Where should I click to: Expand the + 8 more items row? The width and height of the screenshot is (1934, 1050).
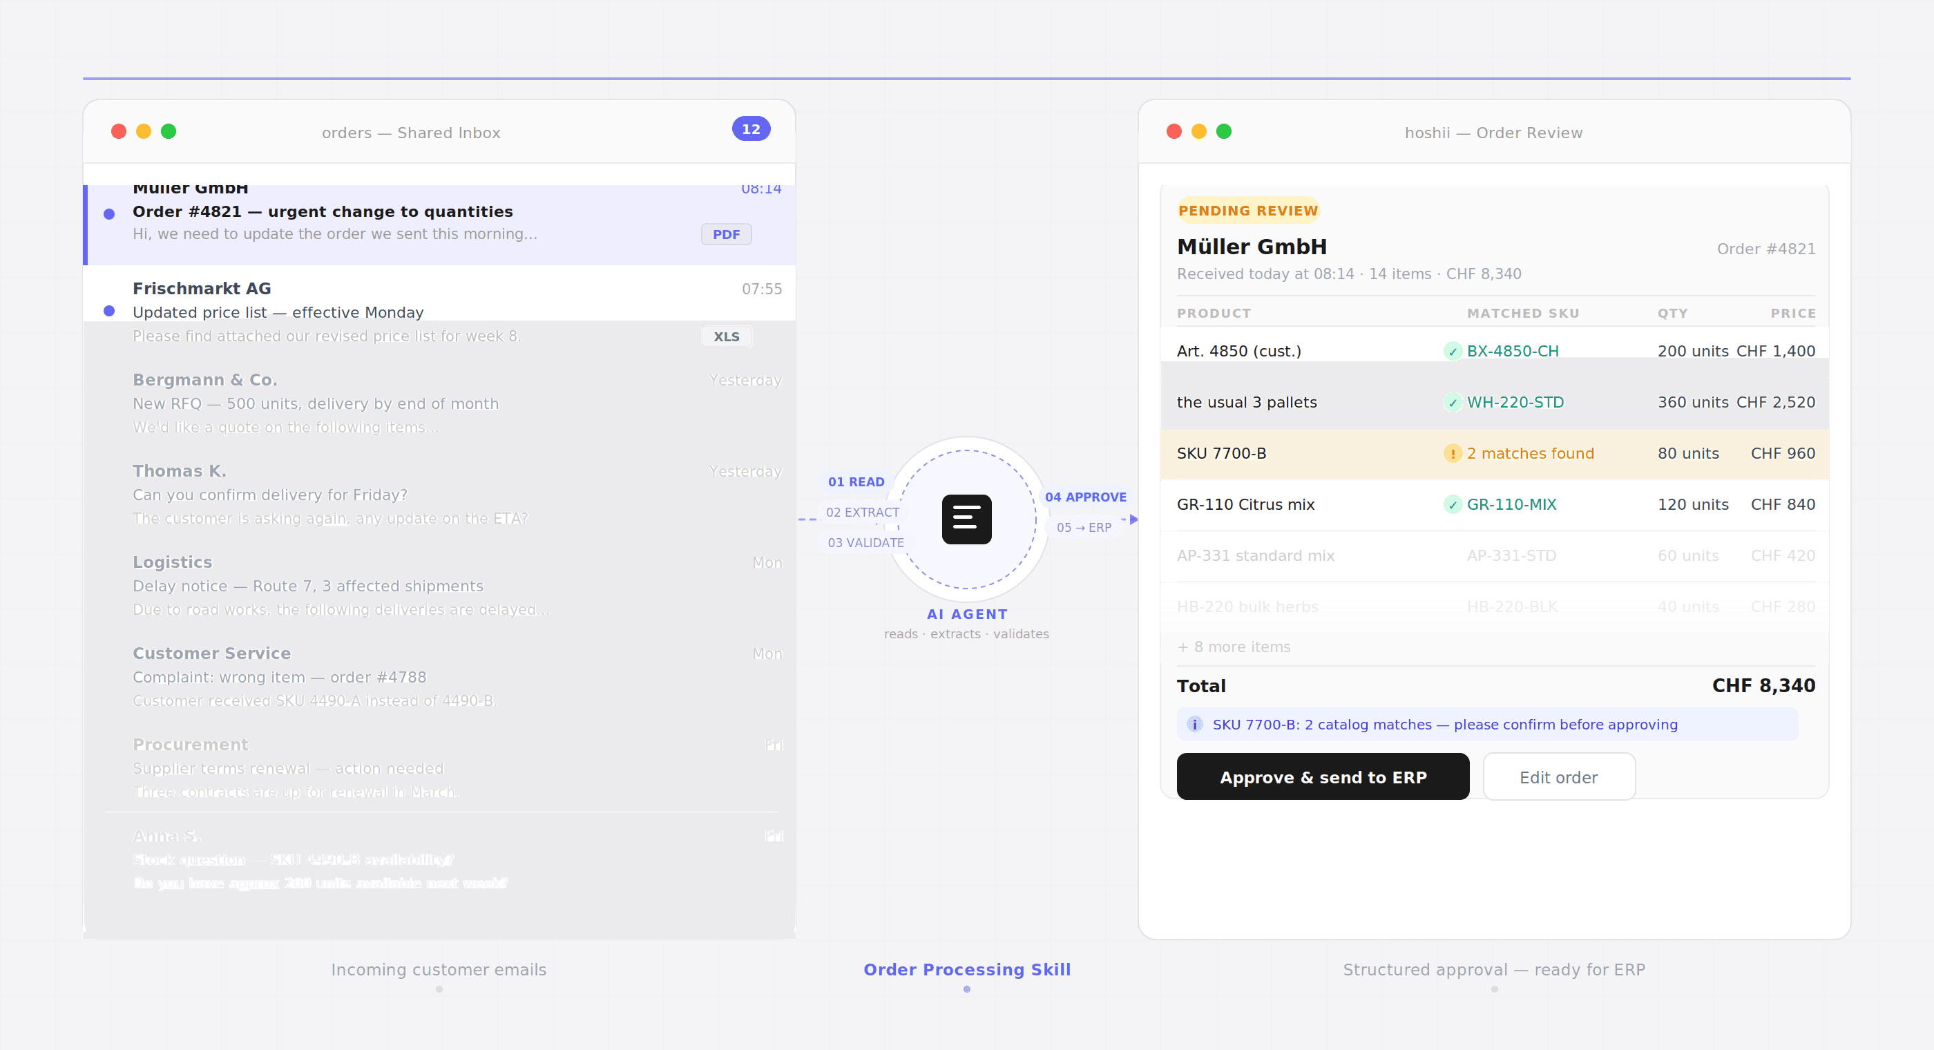pos(1234,647)
